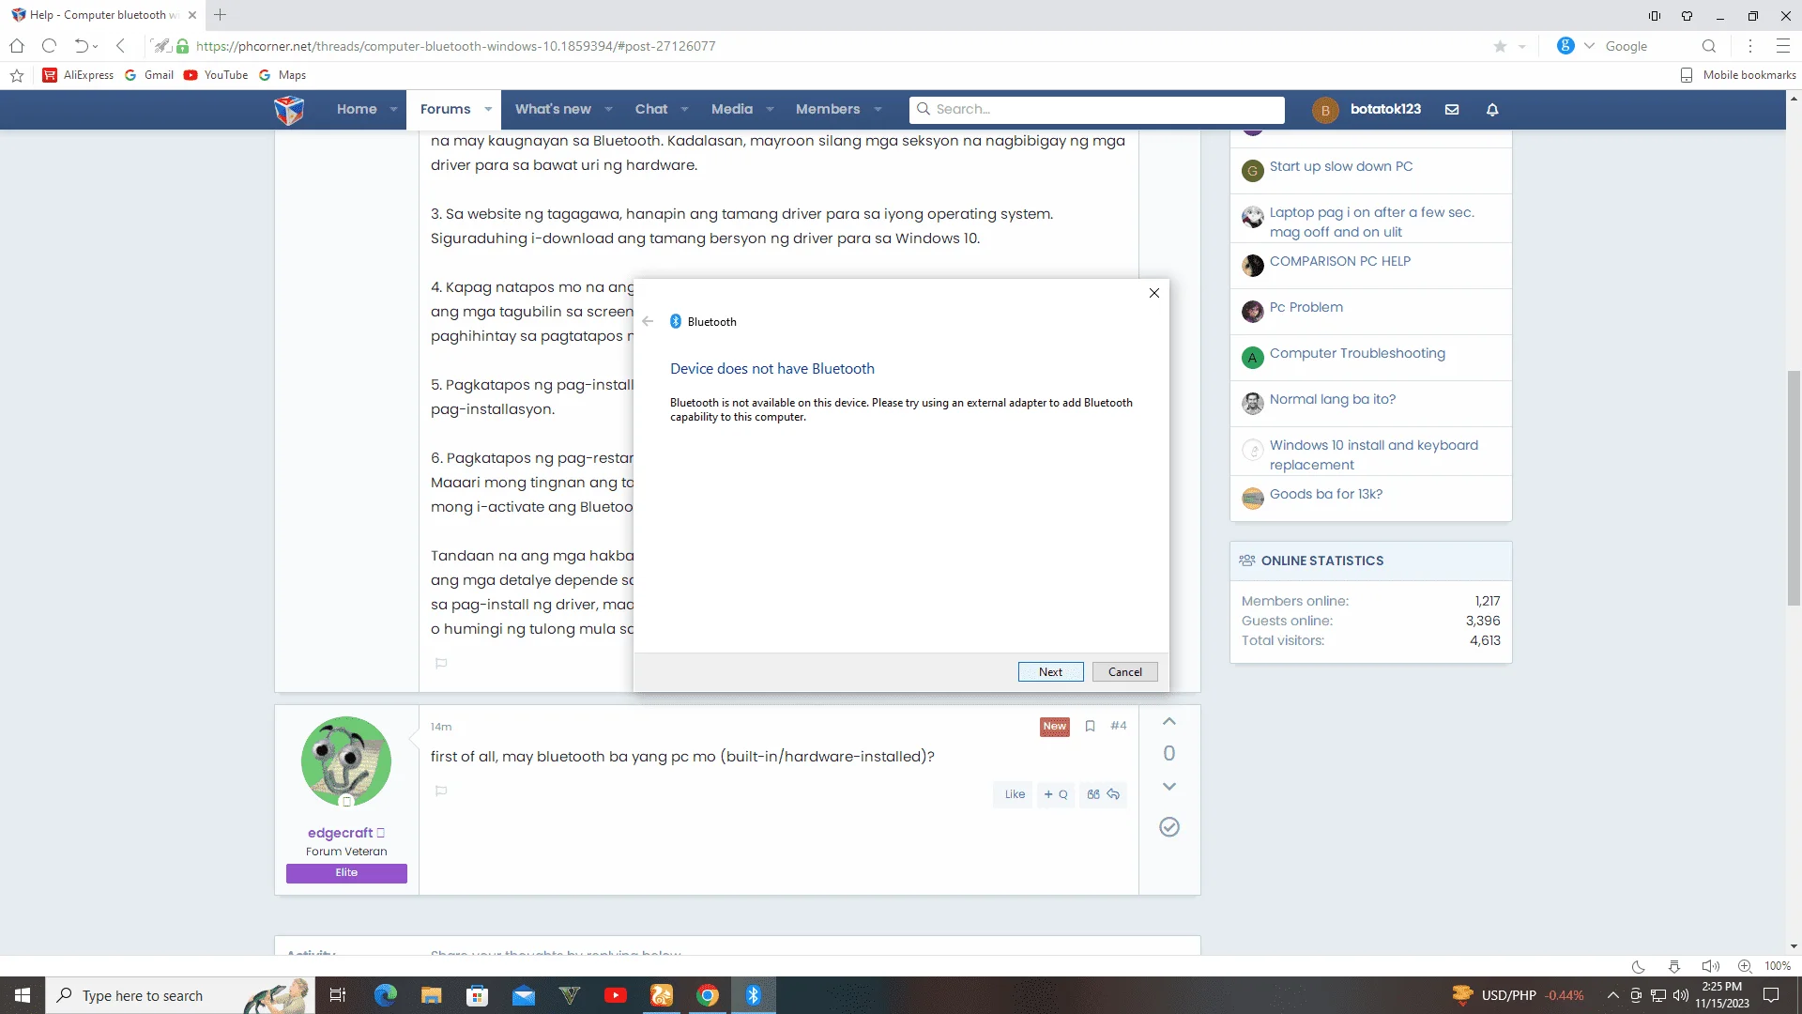1802x1014 pixels.
Task: Click the Windows Start button
Action: point(23,995)
